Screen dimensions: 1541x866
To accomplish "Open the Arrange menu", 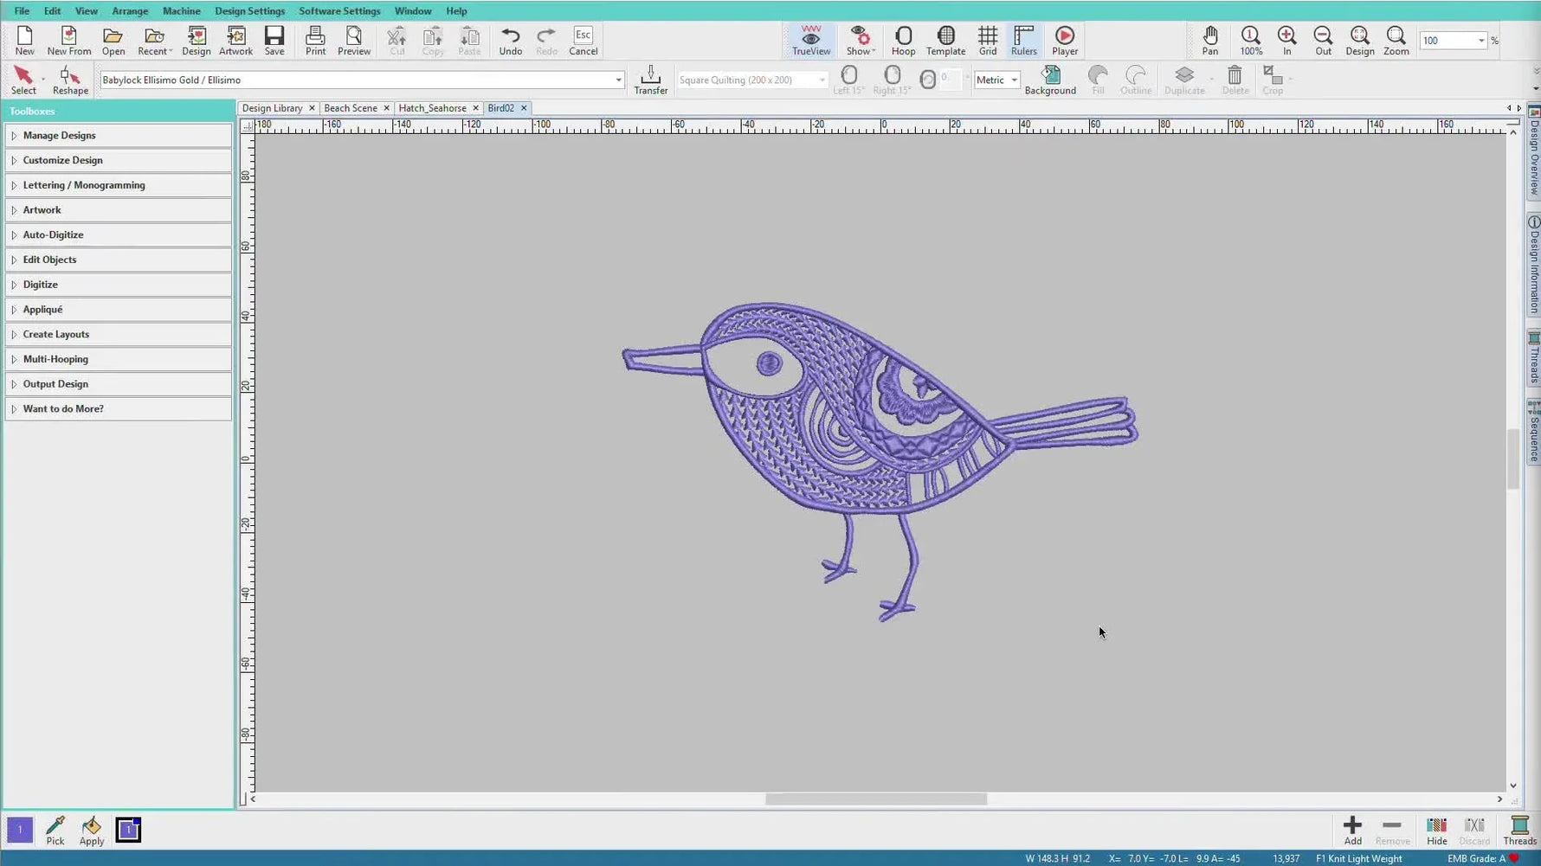I will click(130, 11).
